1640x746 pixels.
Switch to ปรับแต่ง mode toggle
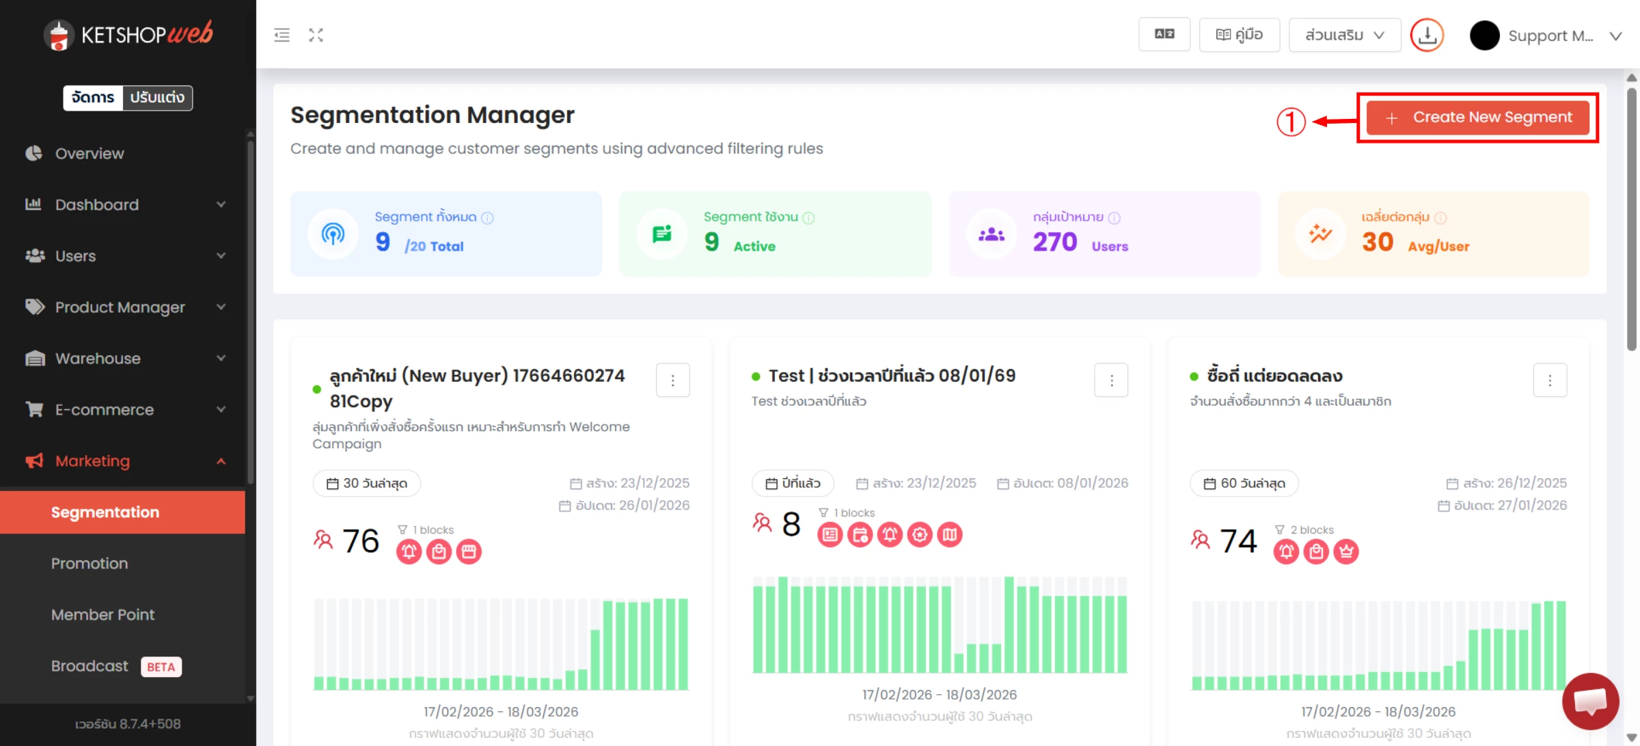pyautogui.click(x=157, y=98)
